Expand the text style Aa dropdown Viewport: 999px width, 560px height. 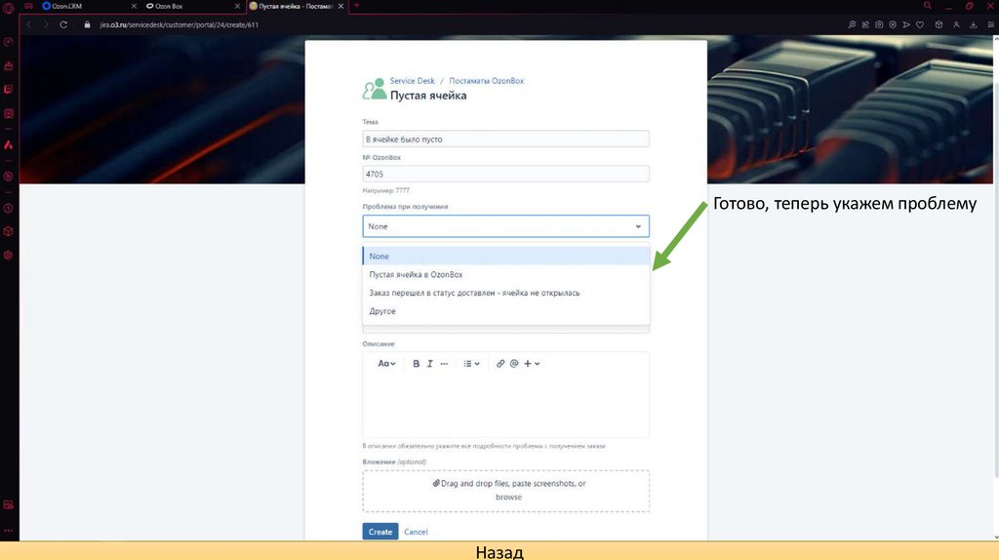(x=386, y=364)
